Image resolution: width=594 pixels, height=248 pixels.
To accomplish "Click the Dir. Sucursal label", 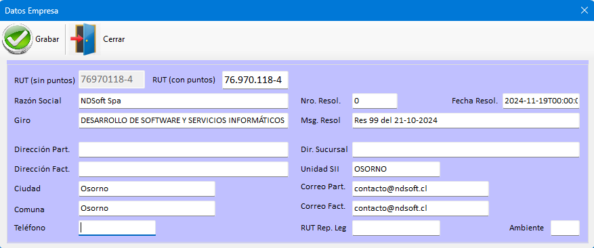I will [x=324, y=149].
